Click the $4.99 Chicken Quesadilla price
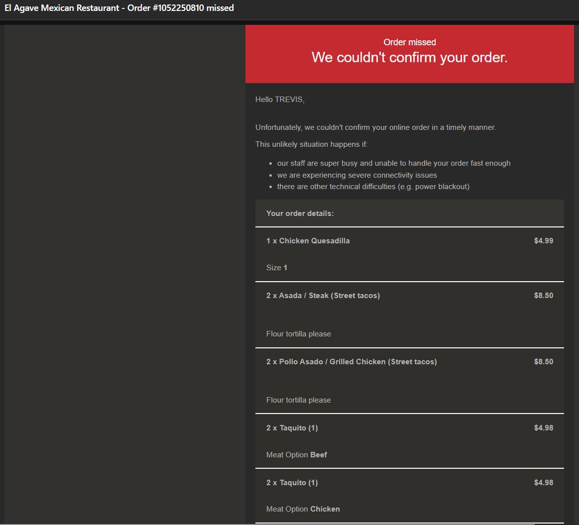The image size is (579, 525). click(x=543, y=241)
